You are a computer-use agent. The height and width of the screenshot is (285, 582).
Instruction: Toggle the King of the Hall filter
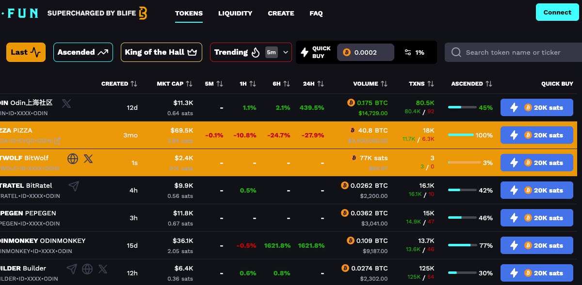point(162,52)
